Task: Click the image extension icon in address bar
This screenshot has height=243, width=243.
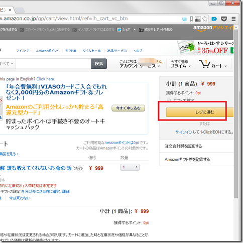Action: (198, 19)
